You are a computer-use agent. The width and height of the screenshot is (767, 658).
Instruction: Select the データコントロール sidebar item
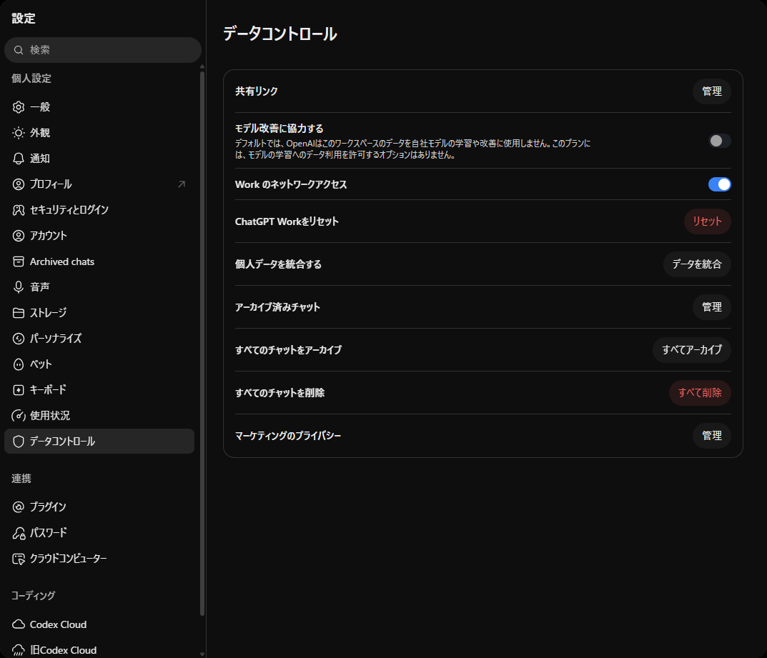[x=99, y=441]
